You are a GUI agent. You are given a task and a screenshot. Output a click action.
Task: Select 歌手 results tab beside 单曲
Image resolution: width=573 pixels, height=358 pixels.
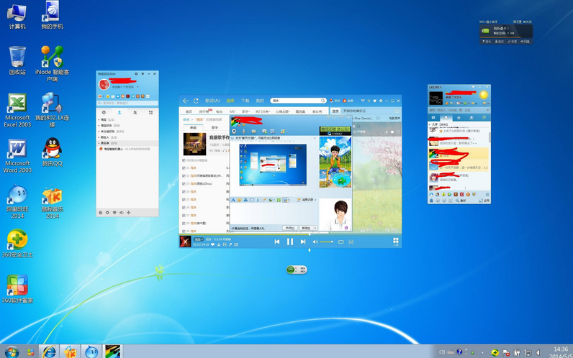coord(215,128)
